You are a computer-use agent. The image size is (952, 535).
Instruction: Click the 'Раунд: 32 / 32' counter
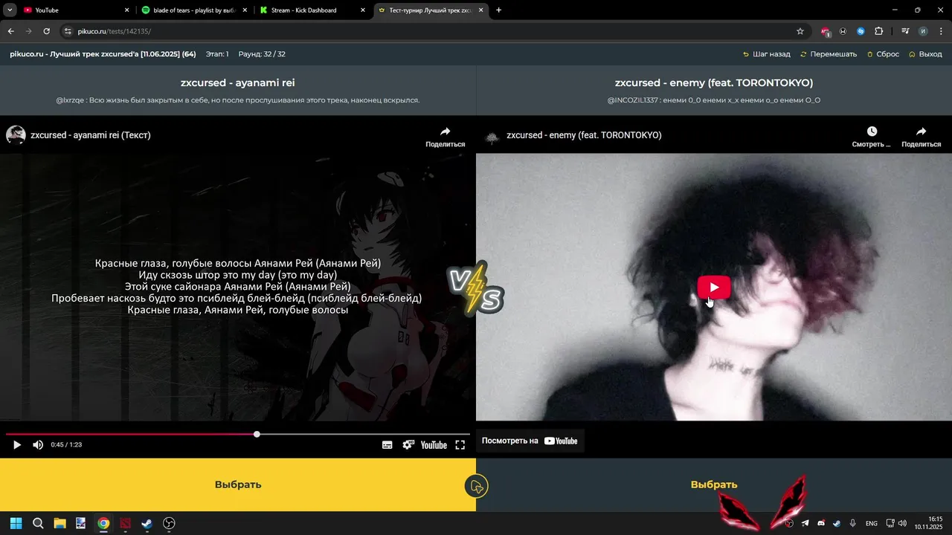pyautogui.click(x=262, y=54)
